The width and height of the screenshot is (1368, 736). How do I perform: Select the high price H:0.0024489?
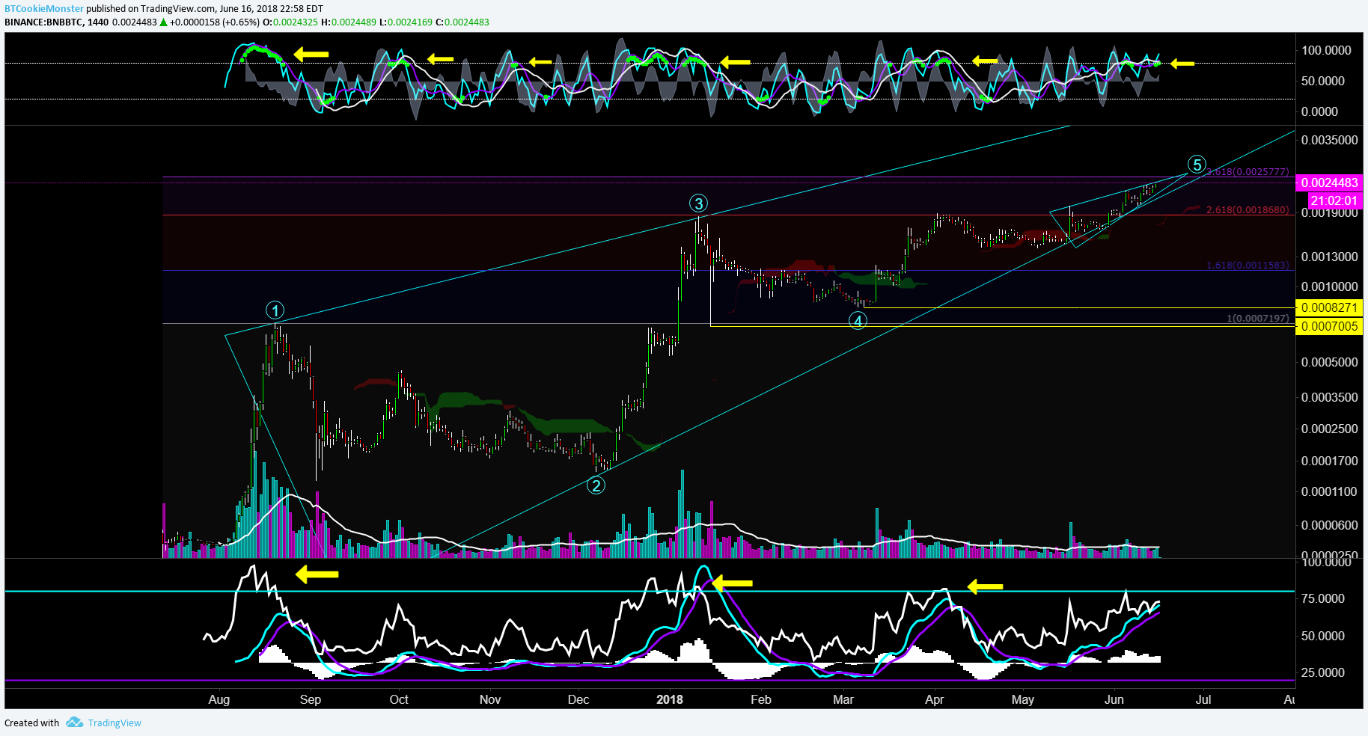coord(349,22)
